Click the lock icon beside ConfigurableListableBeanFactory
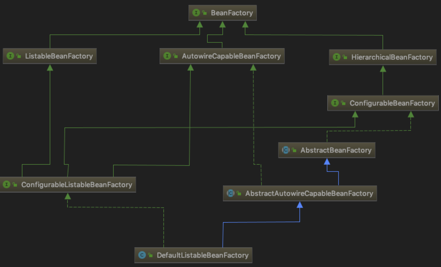Screen dimensions: 441x267 coord(15,184)
